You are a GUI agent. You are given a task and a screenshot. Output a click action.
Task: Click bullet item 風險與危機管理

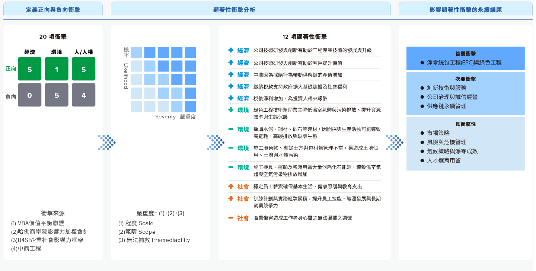click(x=443, y=142)
